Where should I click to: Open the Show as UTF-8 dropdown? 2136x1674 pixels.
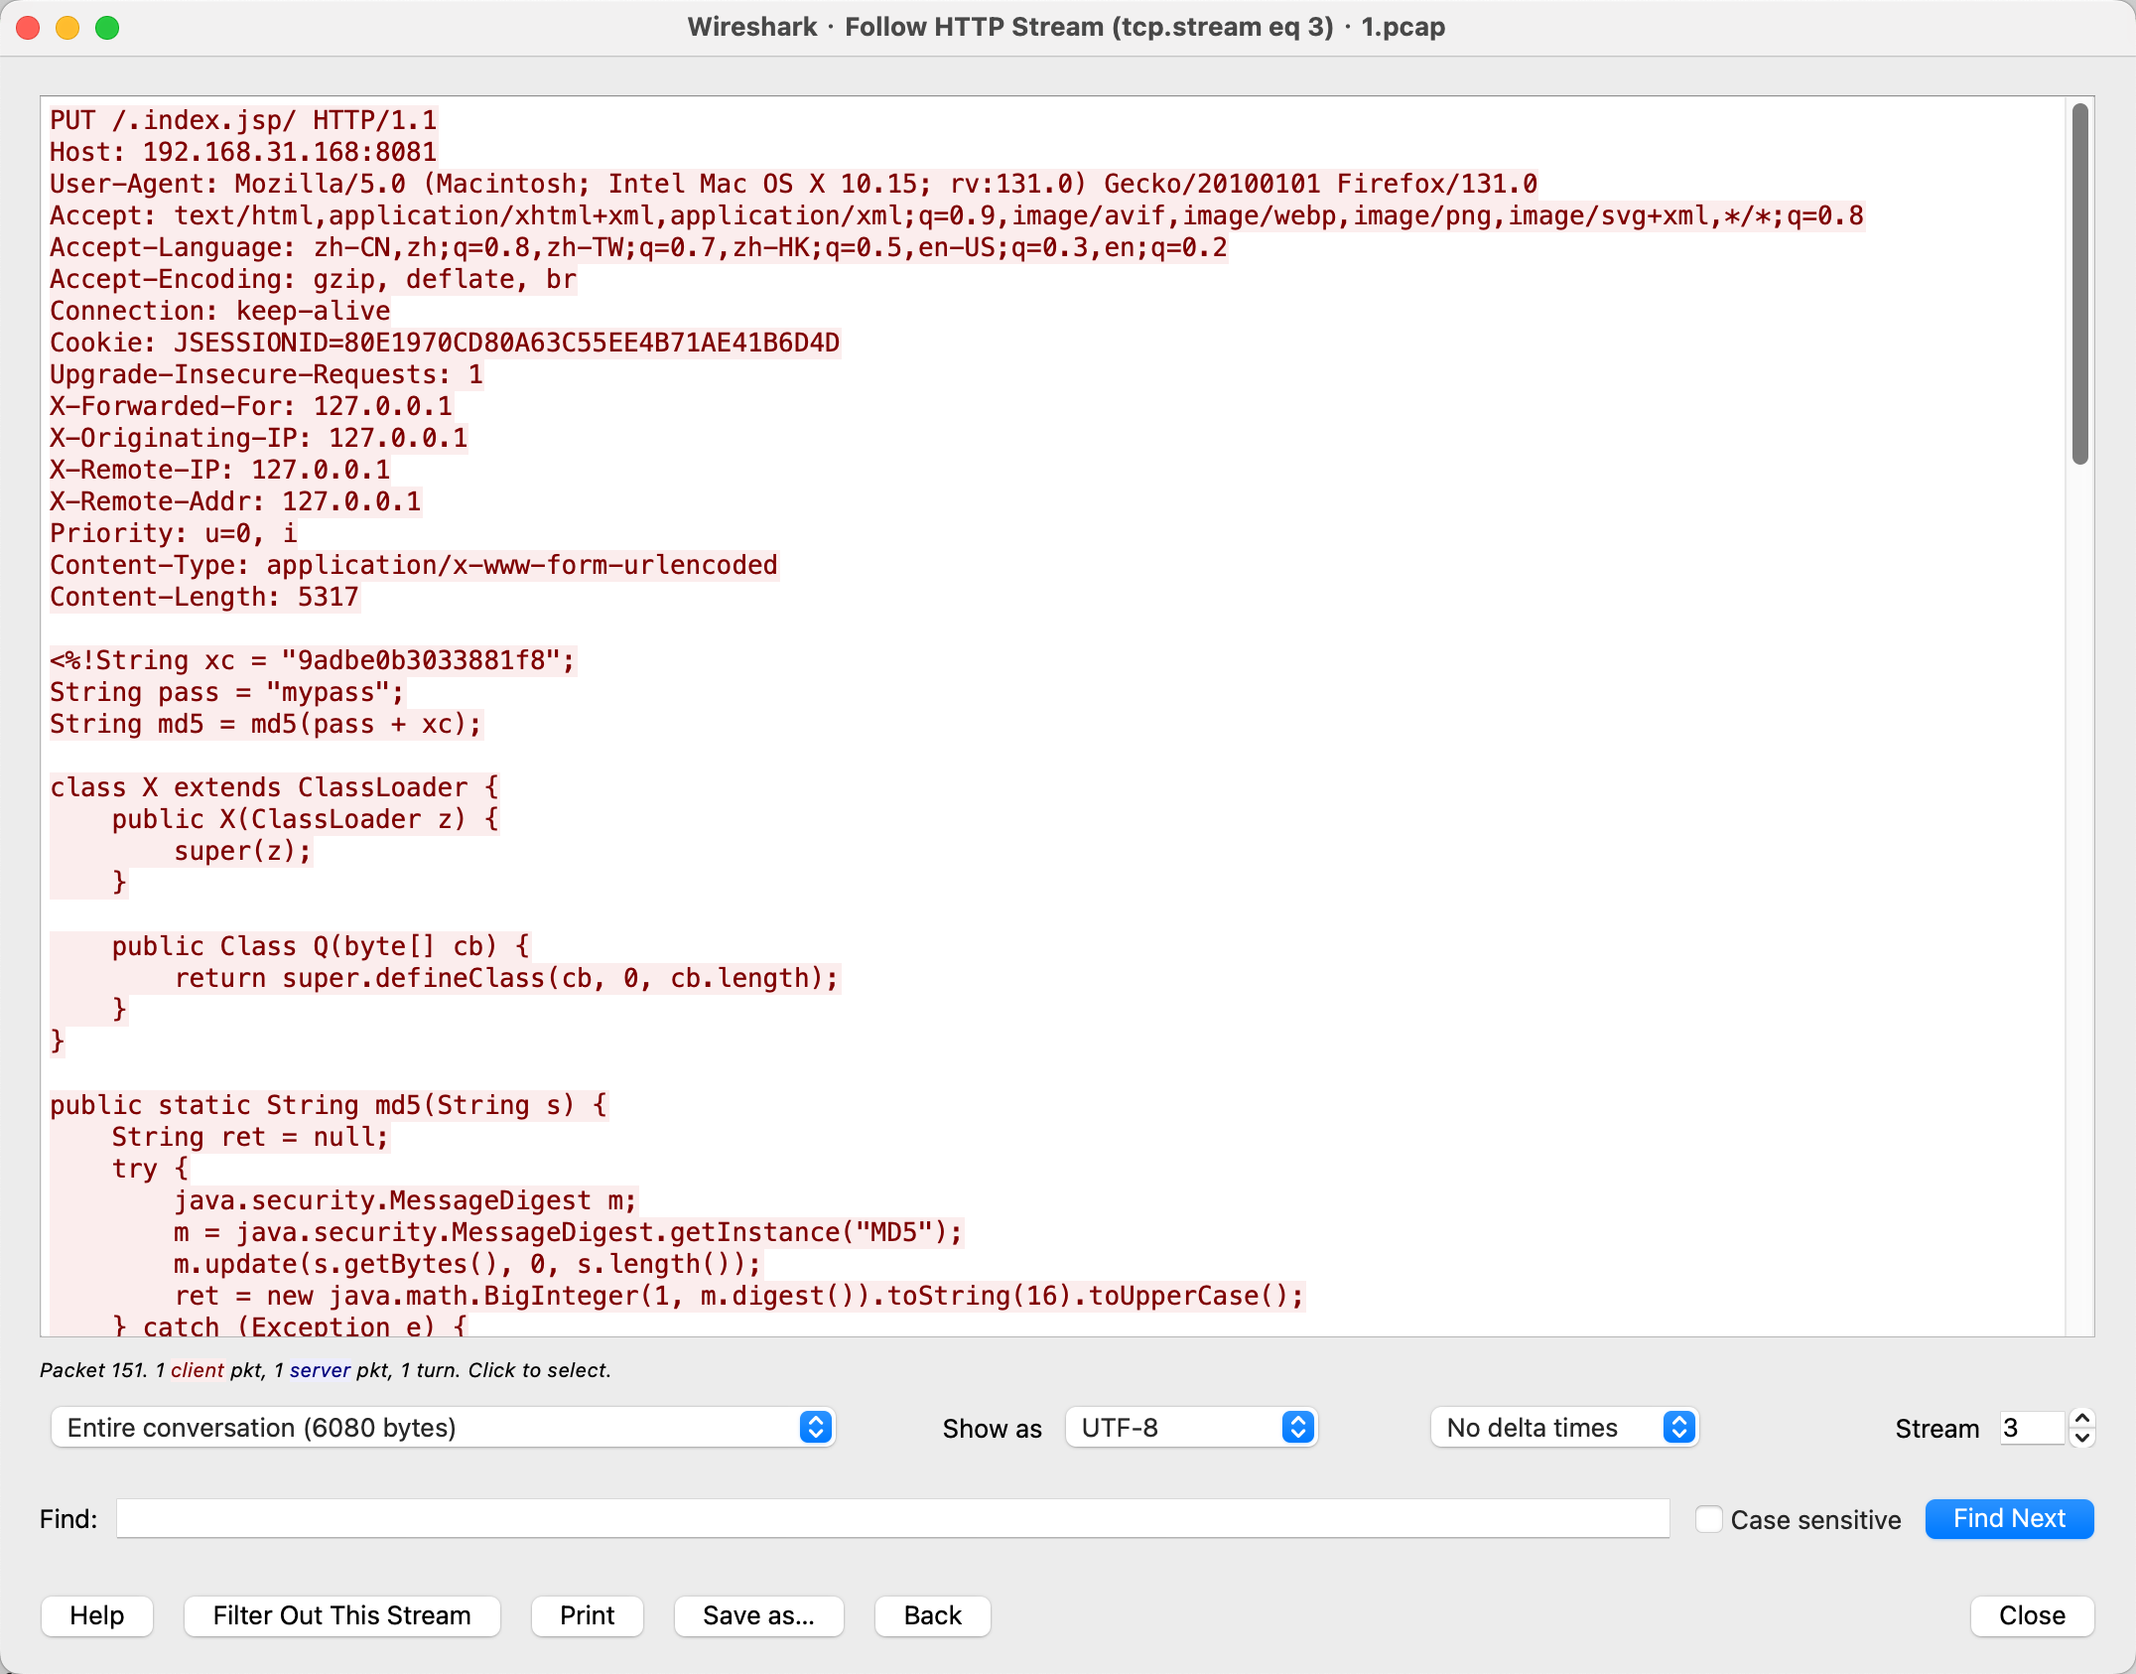pyautogui.click(x=1191, y=1428)
